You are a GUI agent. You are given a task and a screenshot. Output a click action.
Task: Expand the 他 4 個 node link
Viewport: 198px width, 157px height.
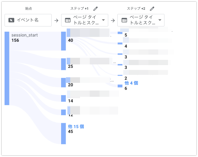coord(131,83)
